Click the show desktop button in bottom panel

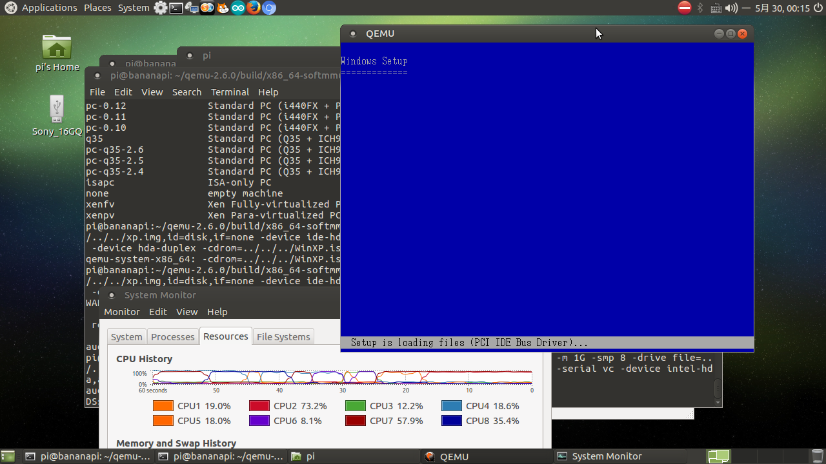8,456
